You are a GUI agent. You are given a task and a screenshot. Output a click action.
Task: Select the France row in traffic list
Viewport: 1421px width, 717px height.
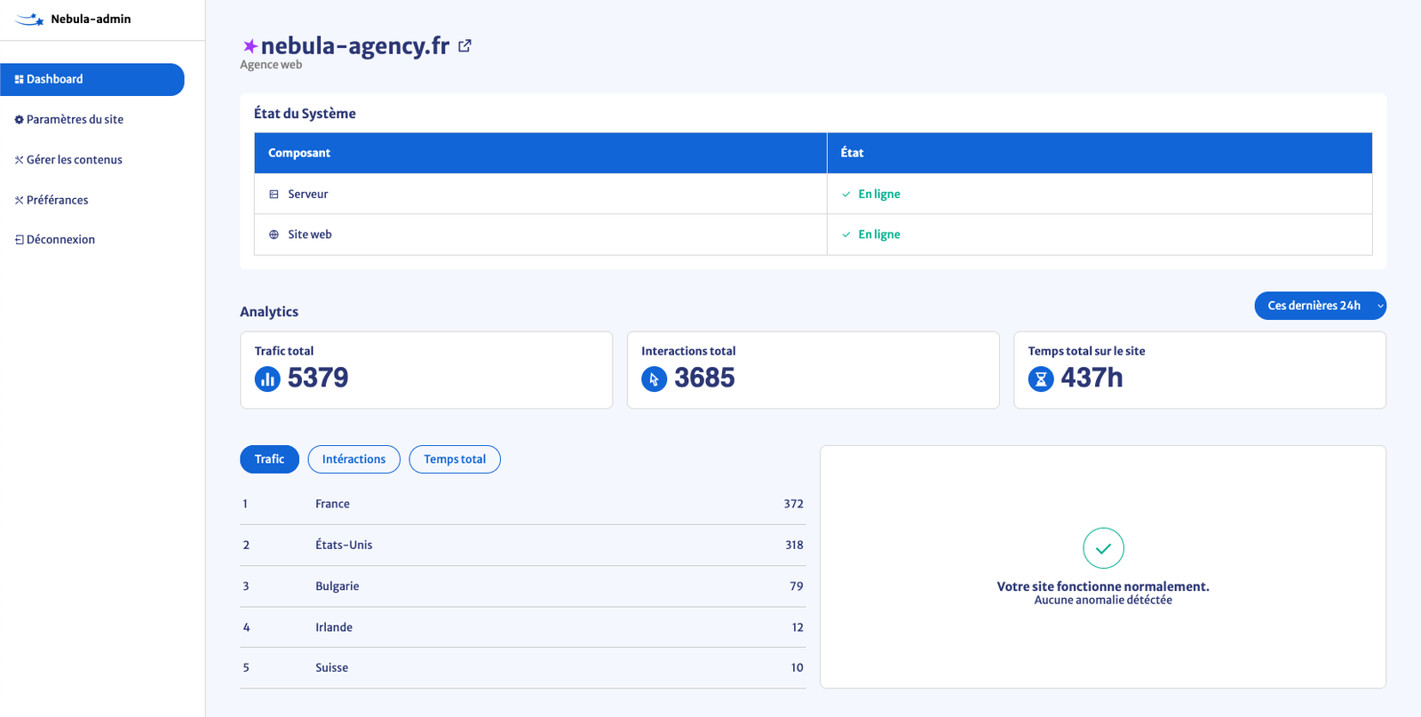pos(522,504)
